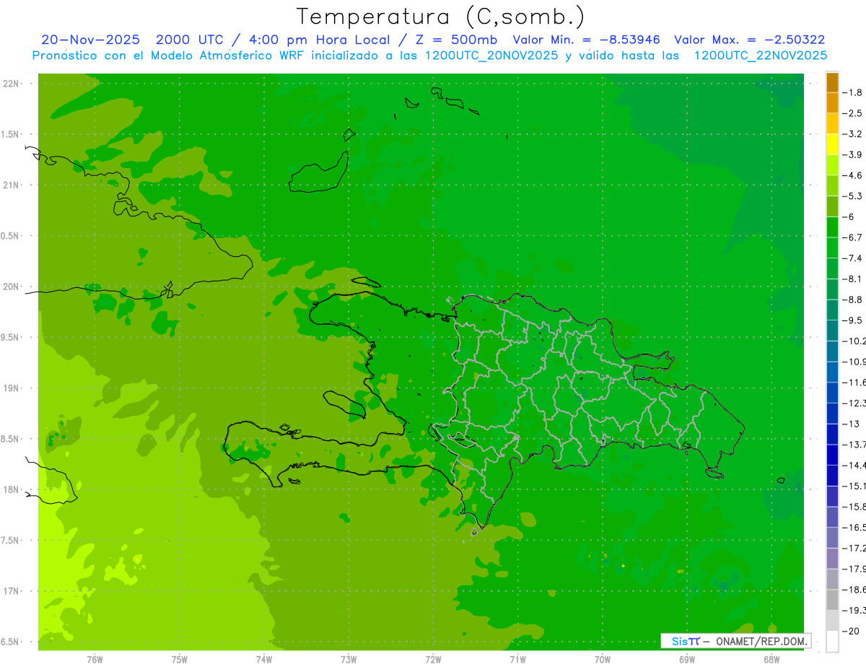Click the "1200UTC_20NOV2025" initialization time
The image size is (866, 669).
coord(491,56)
